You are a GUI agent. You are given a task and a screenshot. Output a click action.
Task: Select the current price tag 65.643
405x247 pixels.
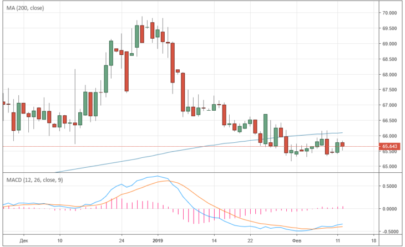coord(389,146)
